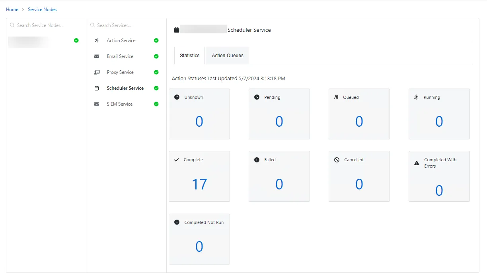Click the Complete checkmark icon
The width and height of the screenshot is (487, 278).
177,159
